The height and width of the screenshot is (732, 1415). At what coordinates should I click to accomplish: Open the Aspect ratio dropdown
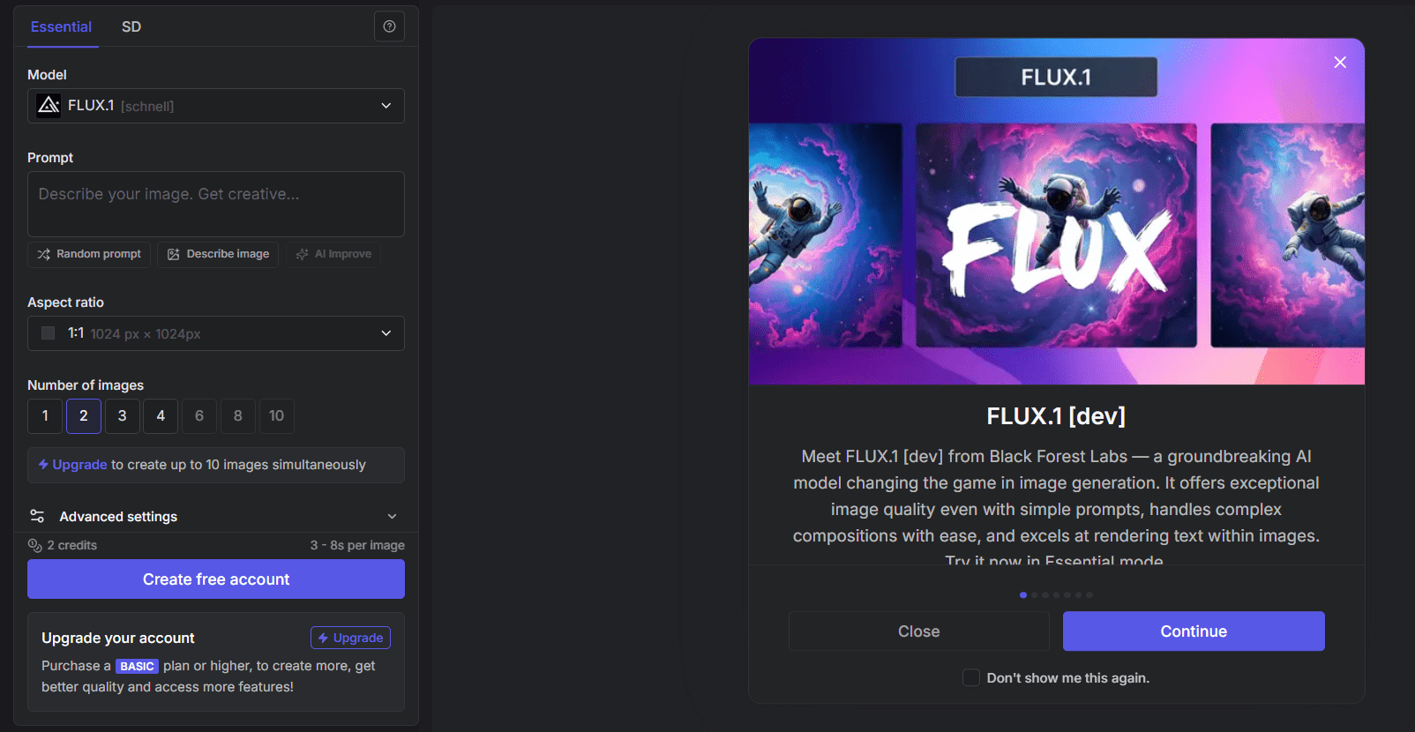point(216,333)
